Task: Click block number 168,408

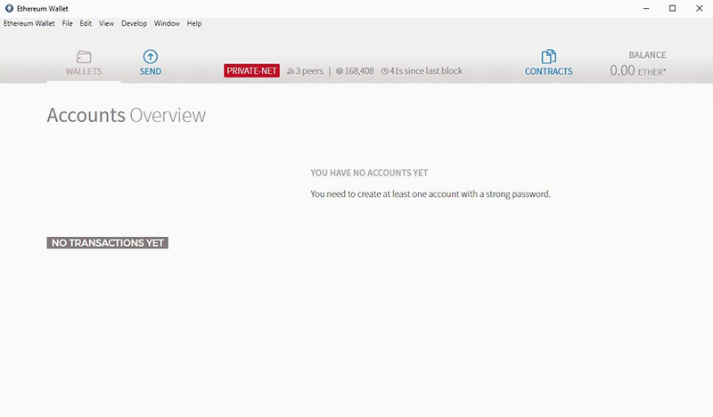Action: pos(359,71)
